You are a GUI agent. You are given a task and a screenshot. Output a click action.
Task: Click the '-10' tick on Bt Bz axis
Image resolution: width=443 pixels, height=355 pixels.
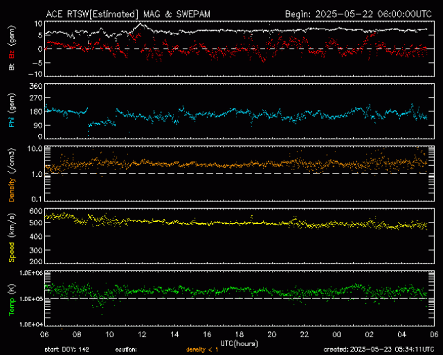(x=35, y=74)
